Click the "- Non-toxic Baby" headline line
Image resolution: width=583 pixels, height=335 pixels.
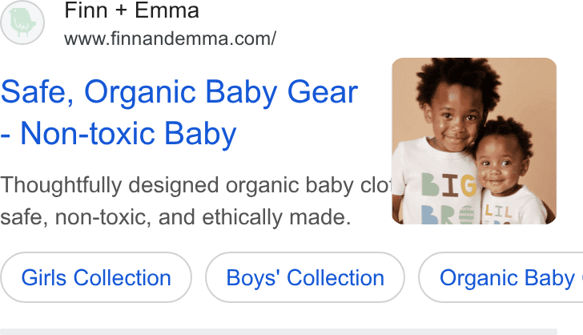pyautogui.click(x=119, y=134)
